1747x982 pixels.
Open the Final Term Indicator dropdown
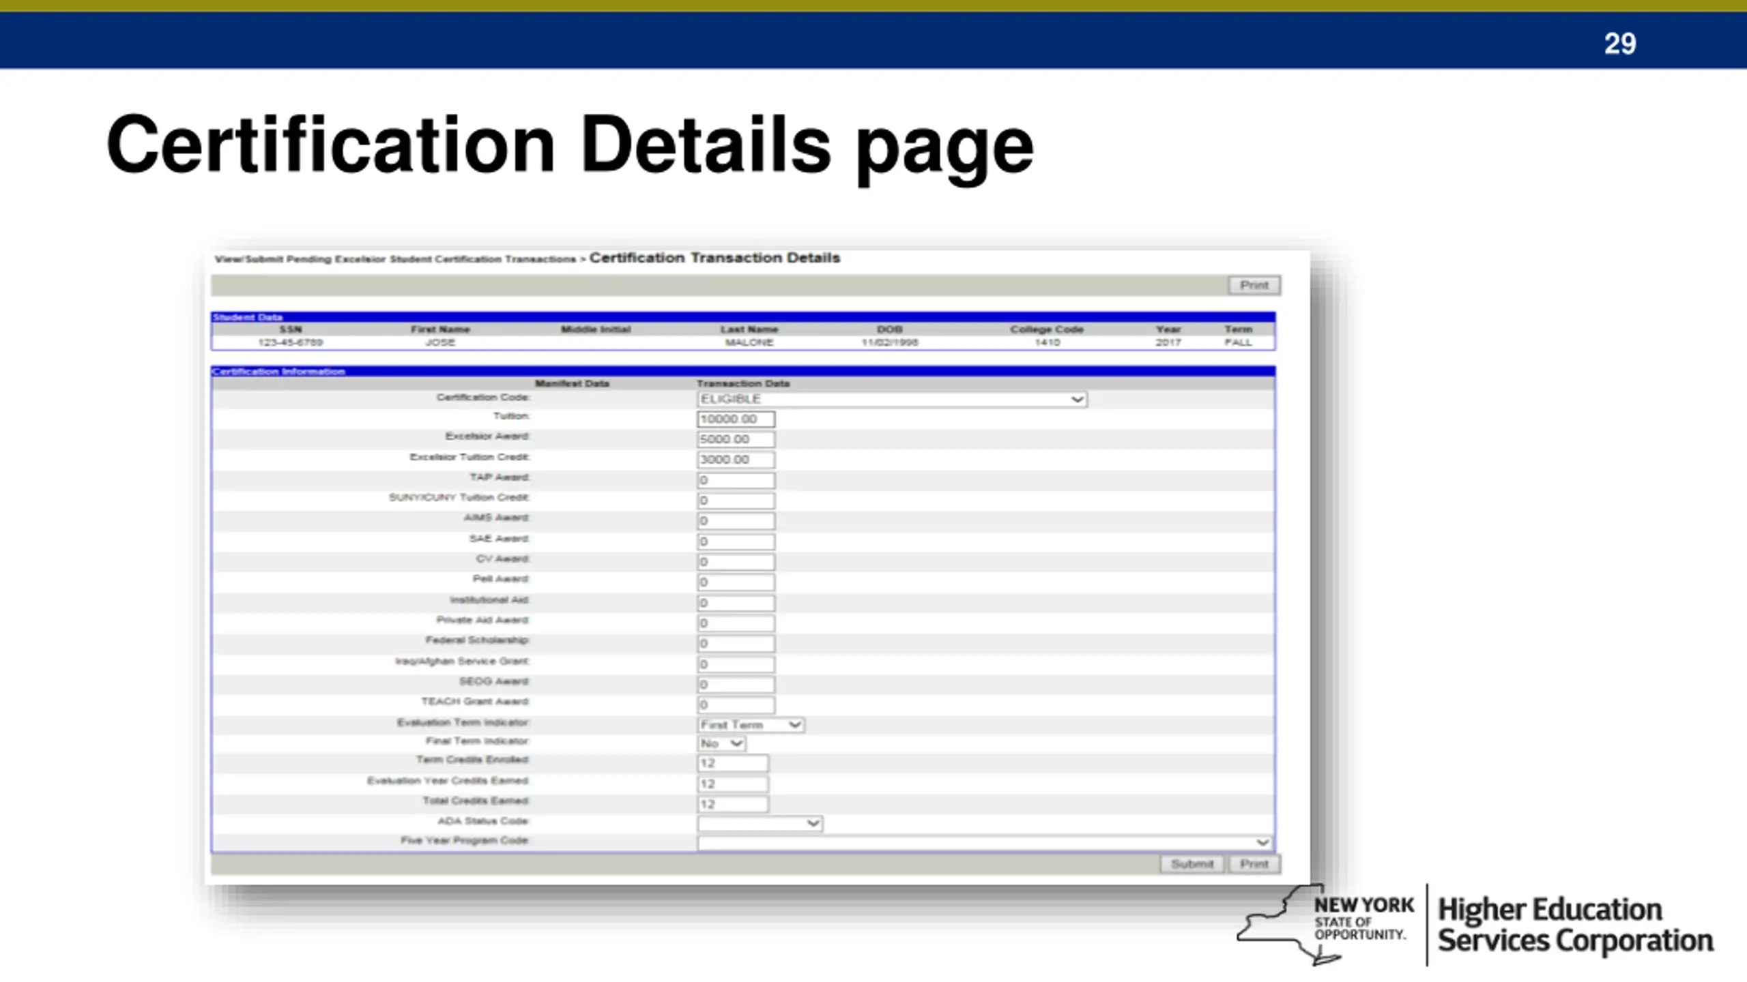click(721, 743)
